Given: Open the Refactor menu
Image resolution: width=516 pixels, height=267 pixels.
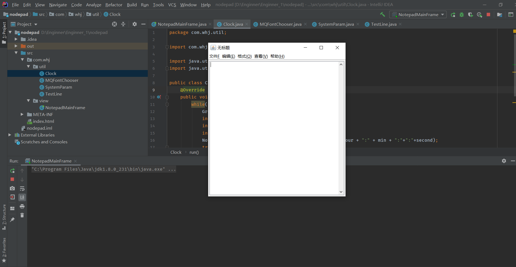Looking at the screenshot, I should [114, 5].
